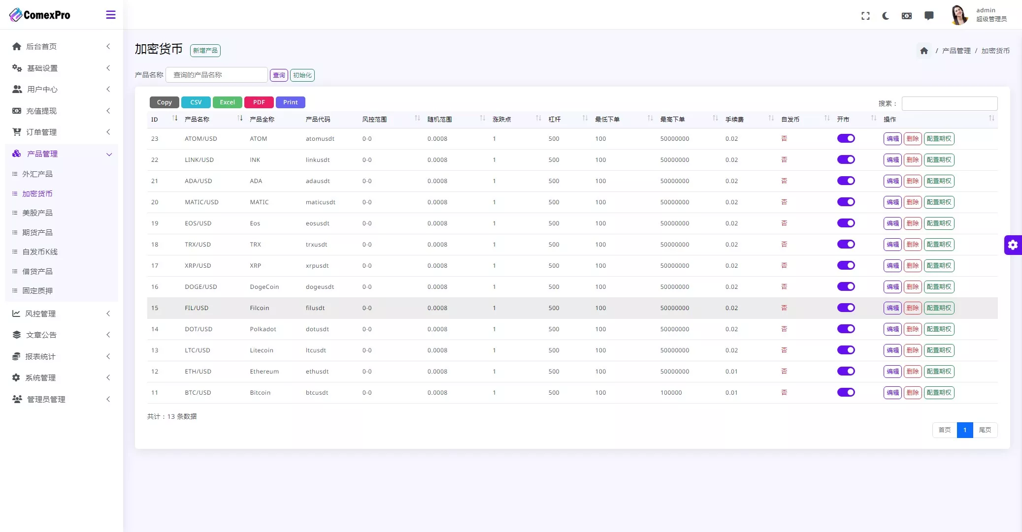This screenshot has width=1022, height=532.
Task: Expand the 风控管理 menu chevron
Action: point(108,313)
